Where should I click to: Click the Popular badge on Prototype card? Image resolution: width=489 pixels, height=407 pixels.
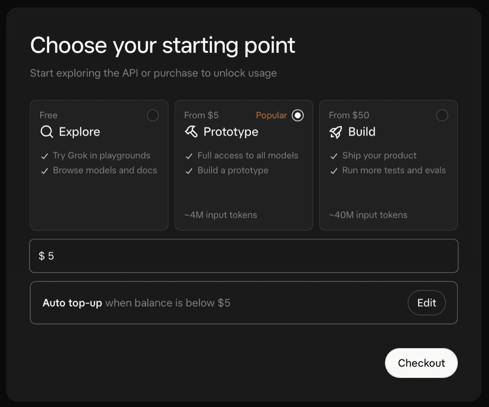pos(272,115)
